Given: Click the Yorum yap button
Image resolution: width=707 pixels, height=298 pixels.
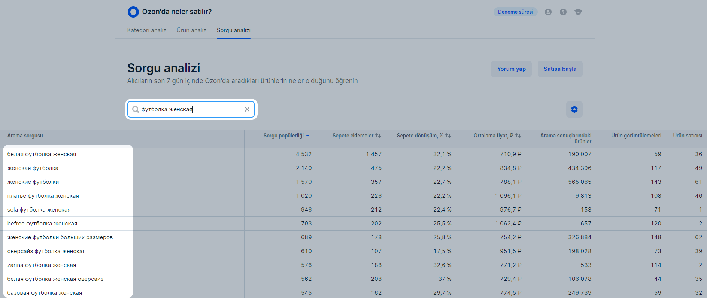Looking at the screenshot, I should point(511,69).
